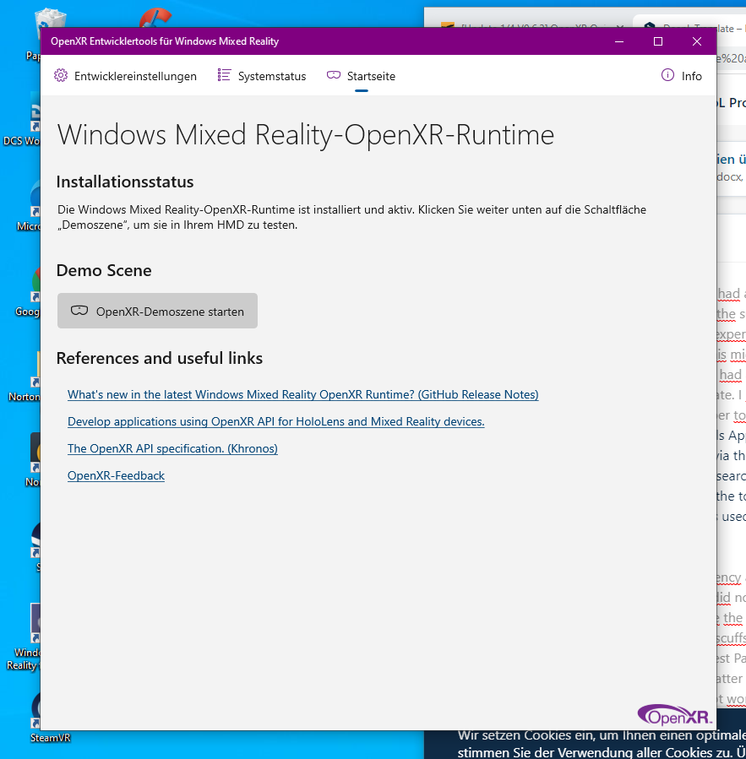The image size is (746, 759).
Task: Open the Develop applications using OpenXR API link
Action: click(x=275, y=421)
